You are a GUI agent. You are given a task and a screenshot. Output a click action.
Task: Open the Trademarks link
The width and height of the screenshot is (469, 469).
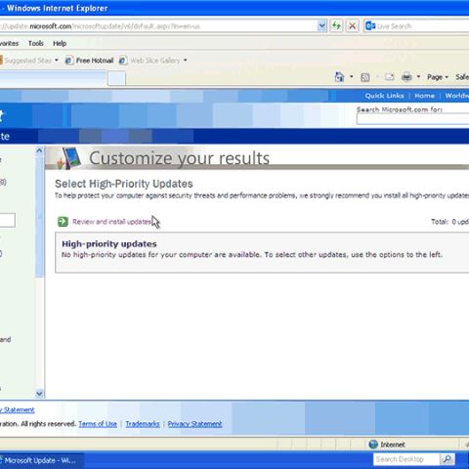coord(143,424)
